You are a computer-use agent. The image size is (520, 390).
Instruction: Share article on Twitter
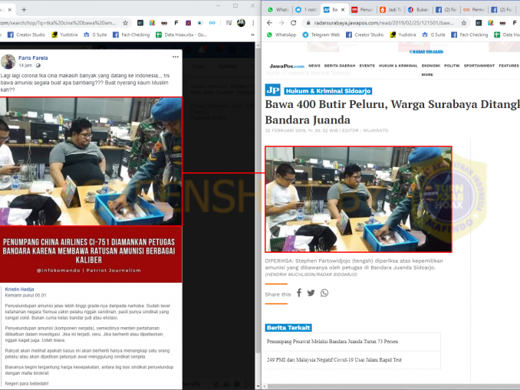tap(311, 293)
